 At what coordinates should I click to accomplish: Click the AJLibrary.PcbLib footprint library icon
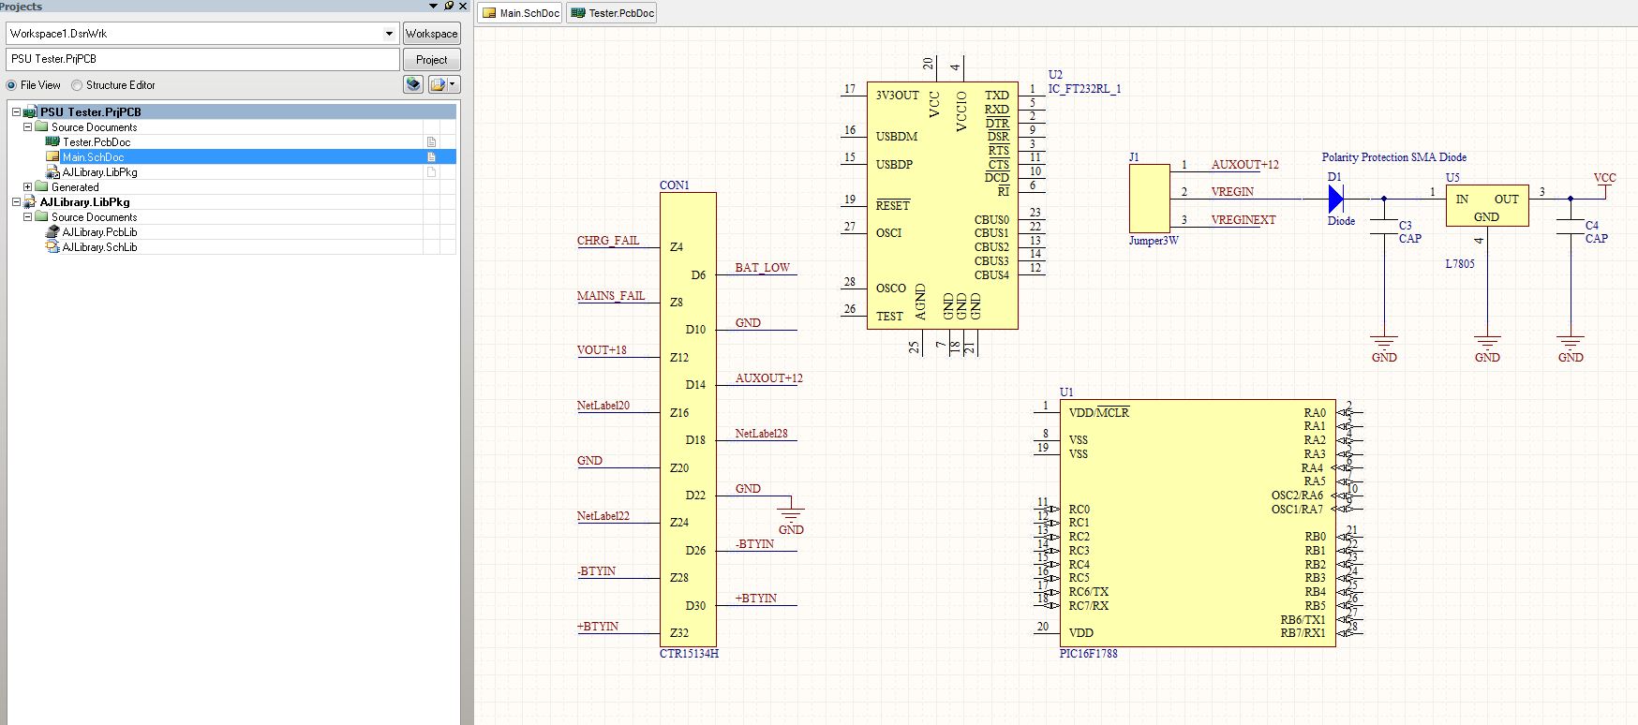52,232
